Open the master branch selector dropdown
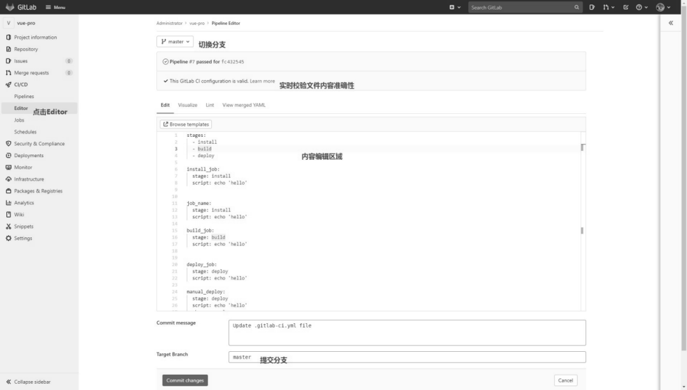 tap(175, 41)
